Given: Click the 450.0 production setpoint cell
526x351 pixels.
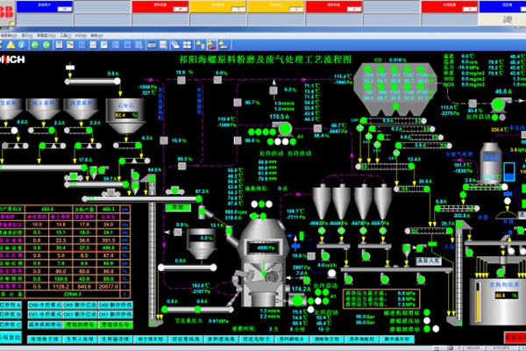Looking at the screenshot, I should coord(47,209).
